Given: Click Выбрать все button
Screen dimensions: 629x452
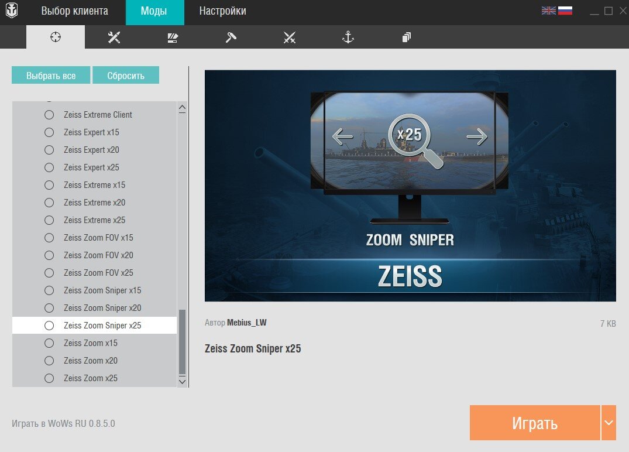Looking at the screenshot, I should (51, 75).
